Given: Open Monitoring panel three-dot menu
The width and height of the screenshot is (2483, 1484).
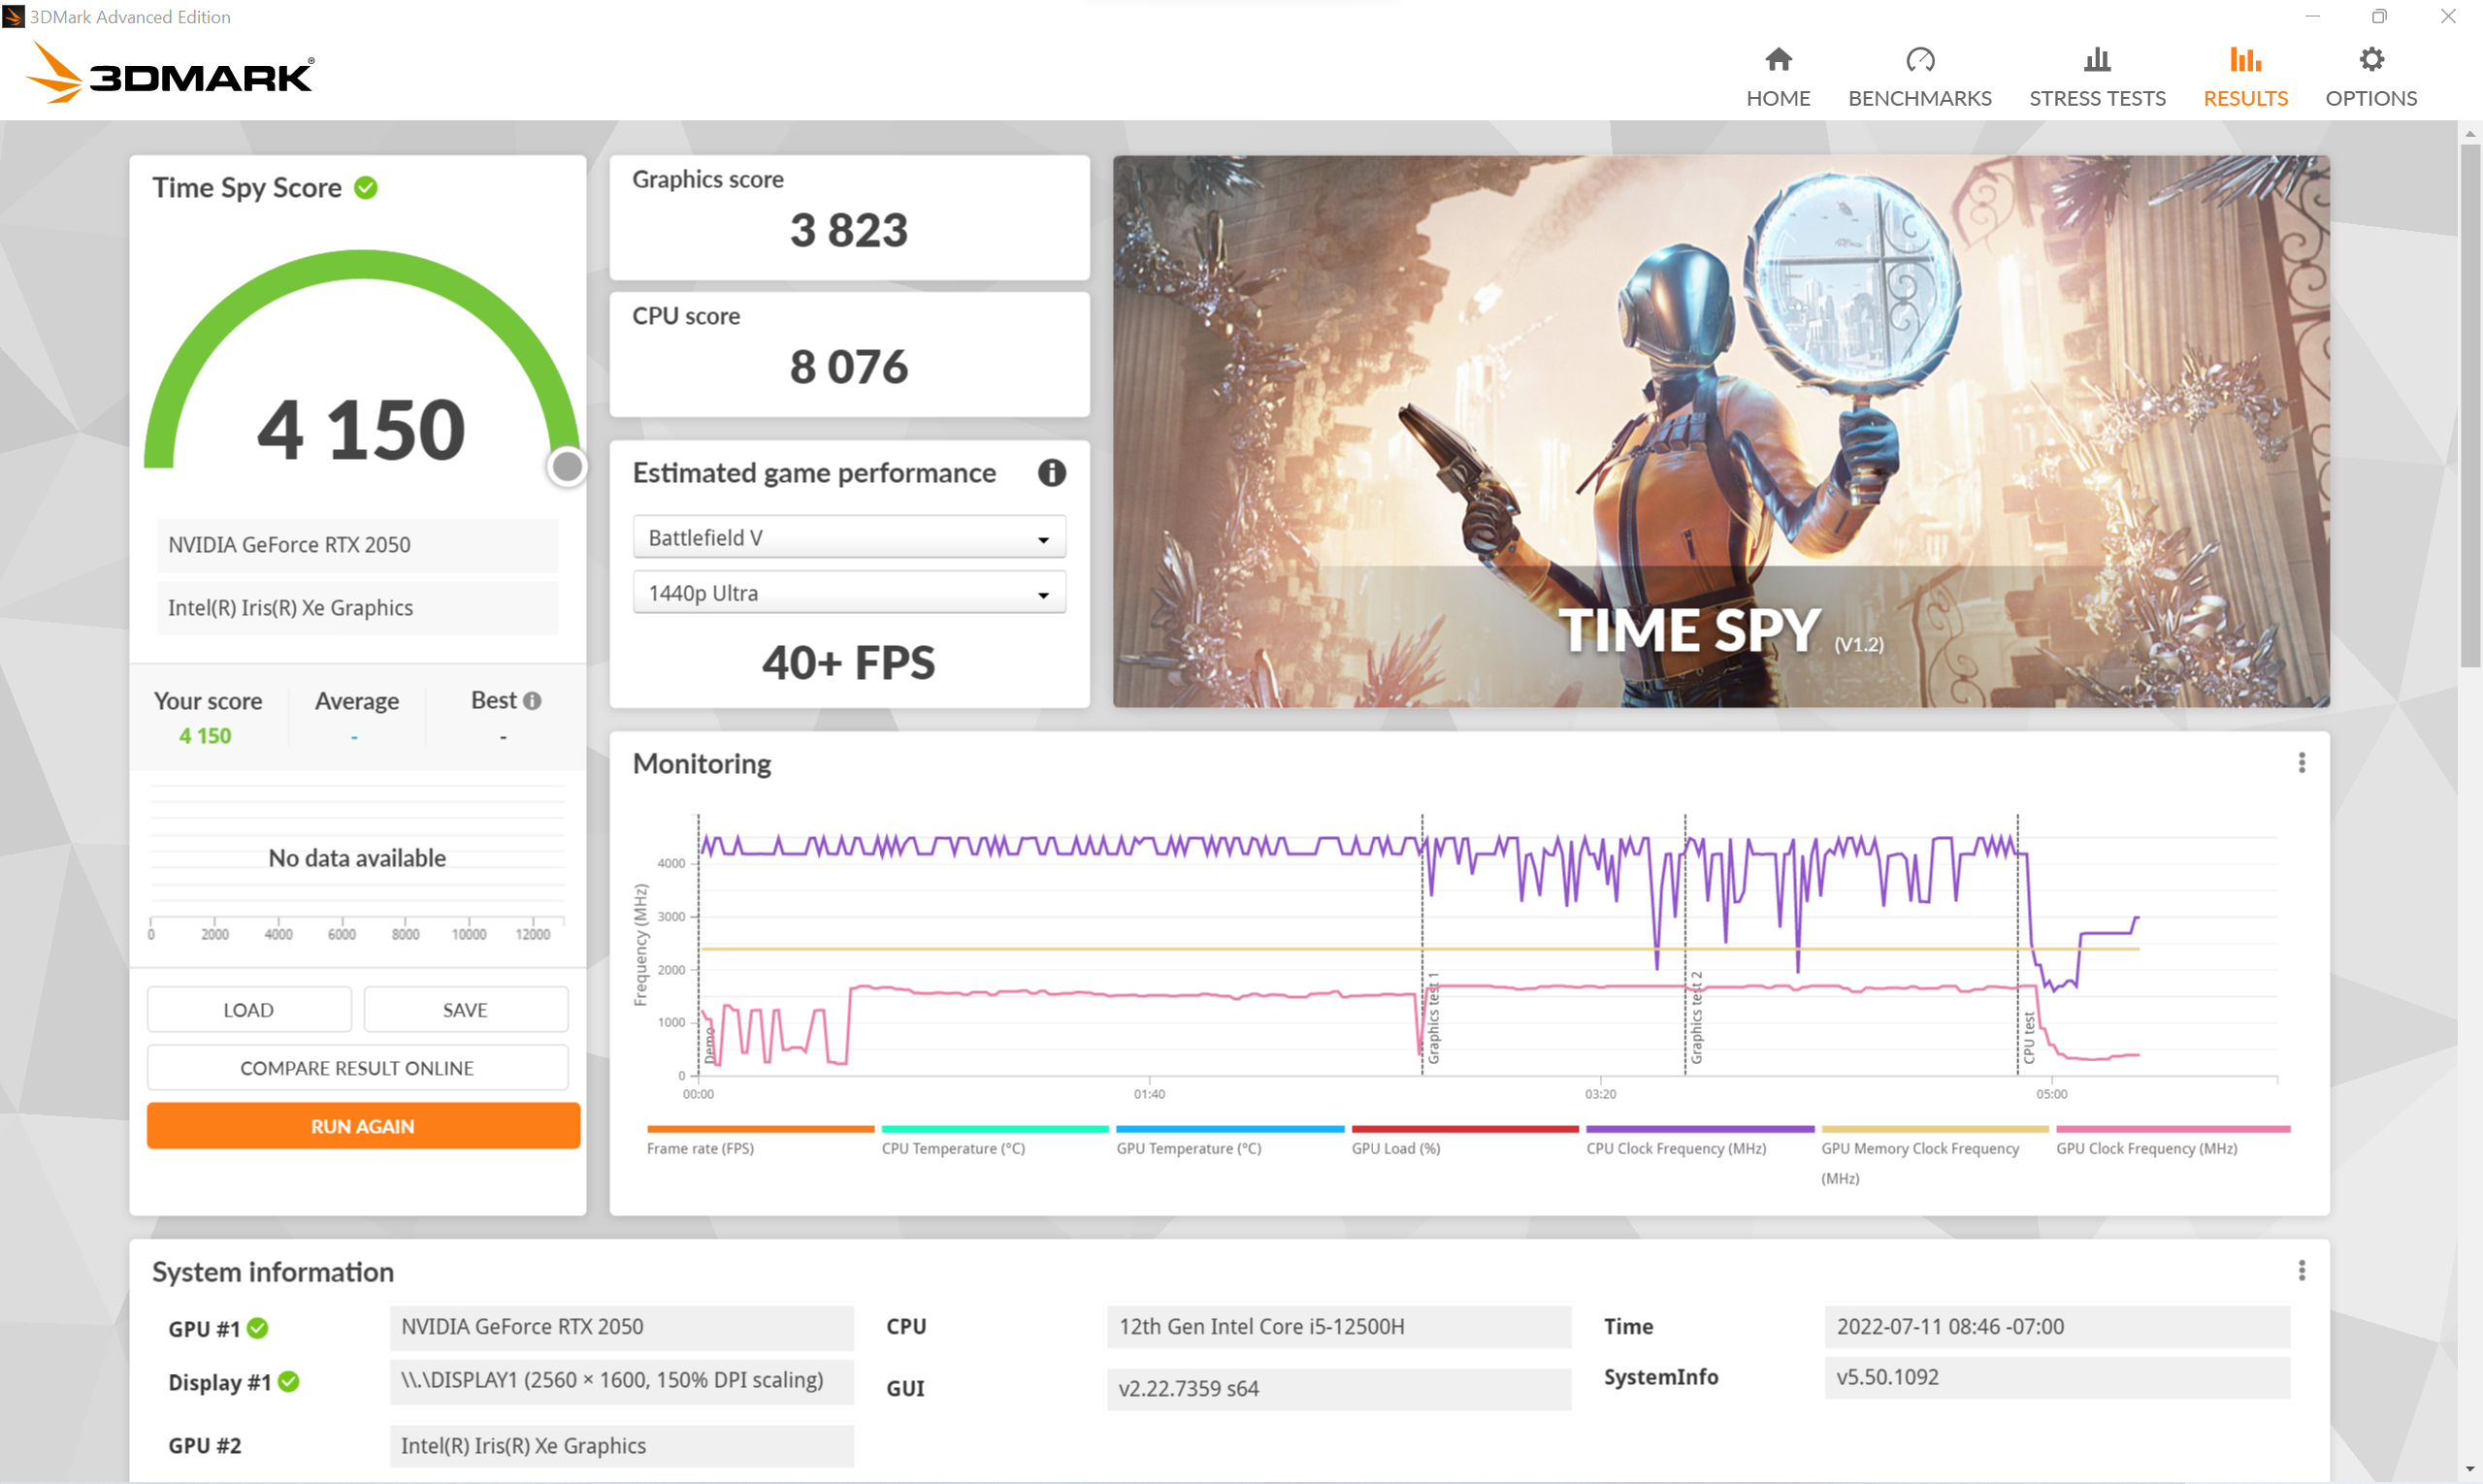Looking at the screenshot, I should click(2301, 763).
